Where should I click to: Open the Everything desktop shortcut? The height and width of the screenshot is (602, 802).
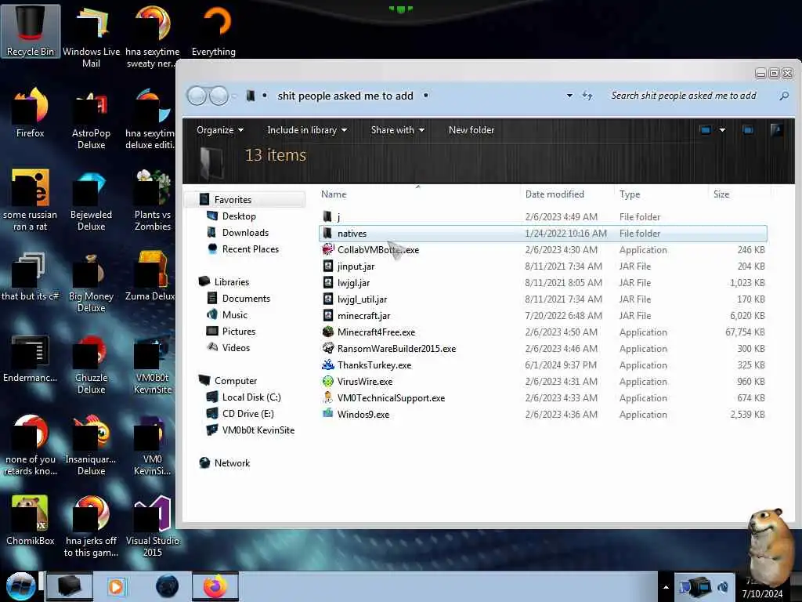pyautogui.click(x=214, y=31)
